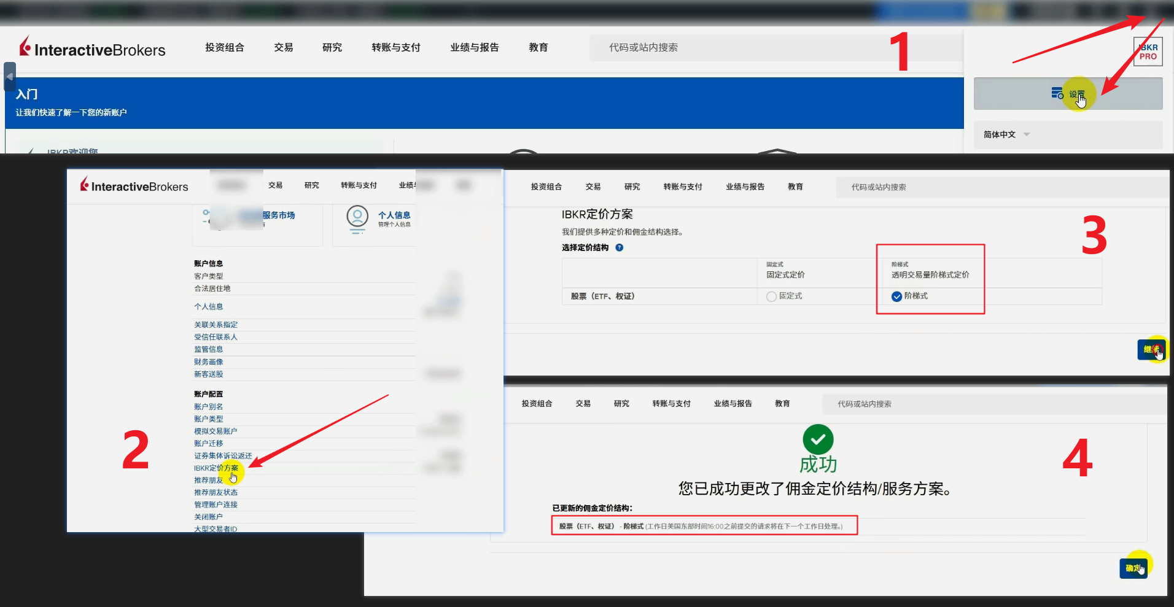Open the 关闭账户 link
The width and height of the screenshot is (1174, 607).
209,517
